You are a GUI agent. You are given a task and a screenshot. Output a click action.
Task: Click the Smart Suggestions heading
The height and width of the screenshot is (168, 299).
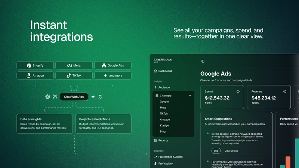pos(218,119)
